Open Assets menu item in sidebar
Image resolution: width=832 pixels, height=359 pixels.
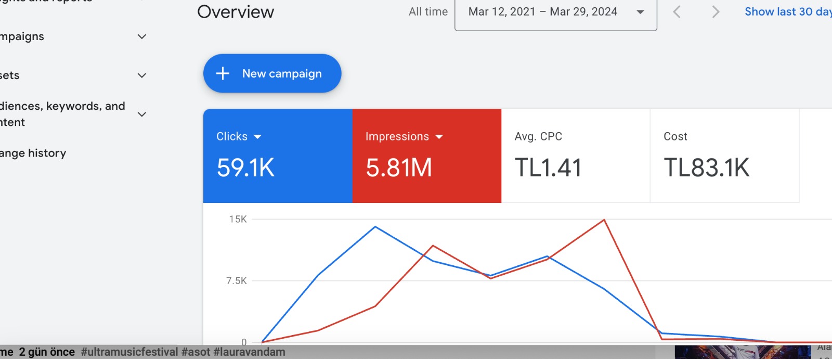pyautogui.click(x=10, y=75)
